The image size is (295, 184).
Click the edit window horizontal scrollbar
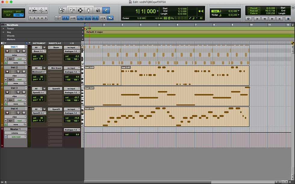click(148, 182)
